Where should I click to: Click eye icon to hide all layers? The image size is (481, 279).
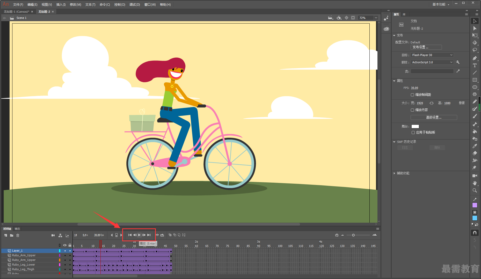65,245
